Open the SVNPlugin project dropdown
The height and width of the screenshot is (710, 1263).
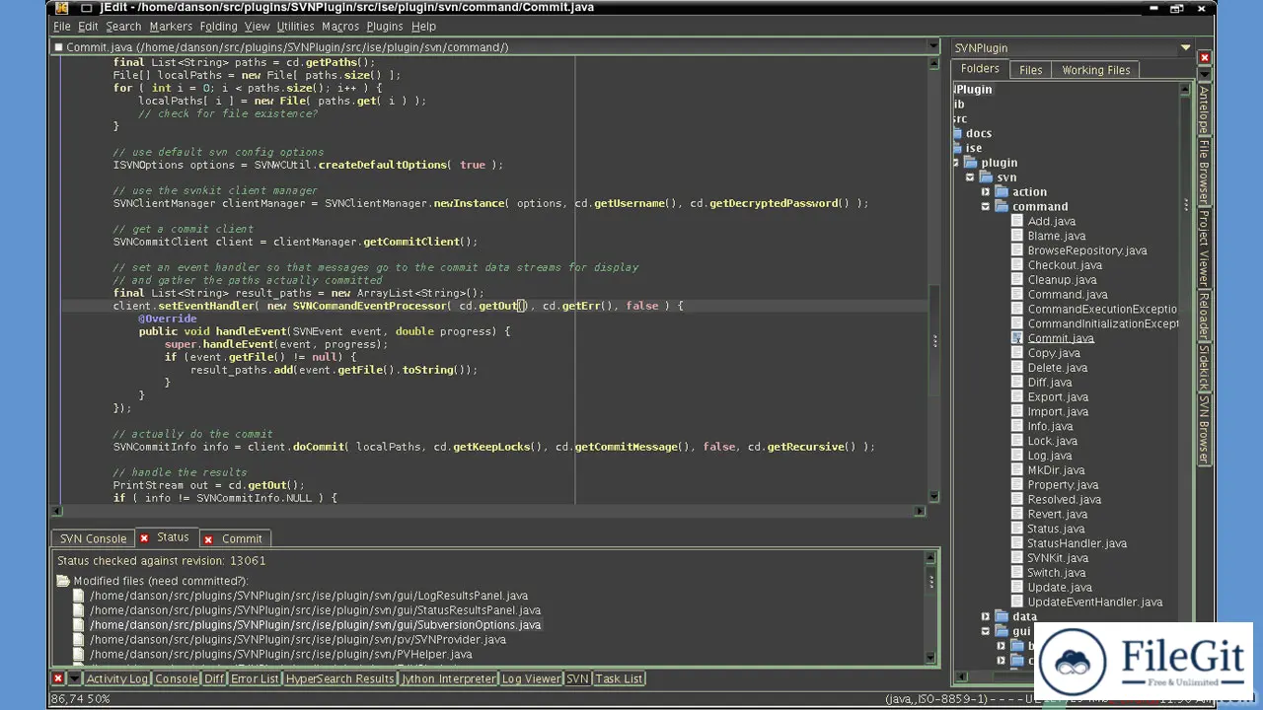click(1185, 47)
